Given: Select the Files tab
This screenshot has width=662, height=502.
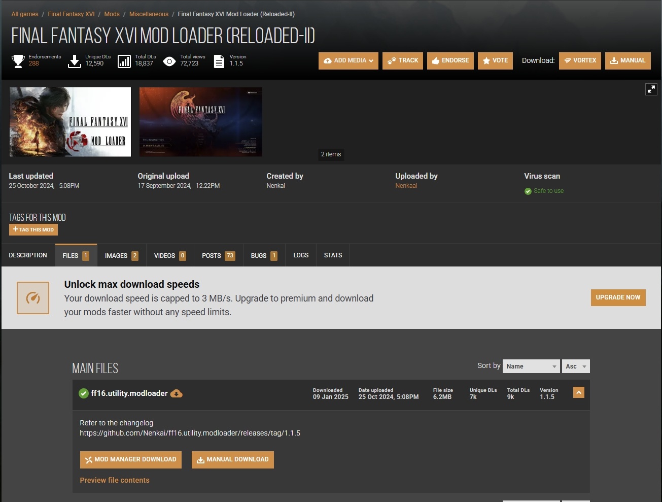Looking at the screenshot, I should (x=76, y=255).
